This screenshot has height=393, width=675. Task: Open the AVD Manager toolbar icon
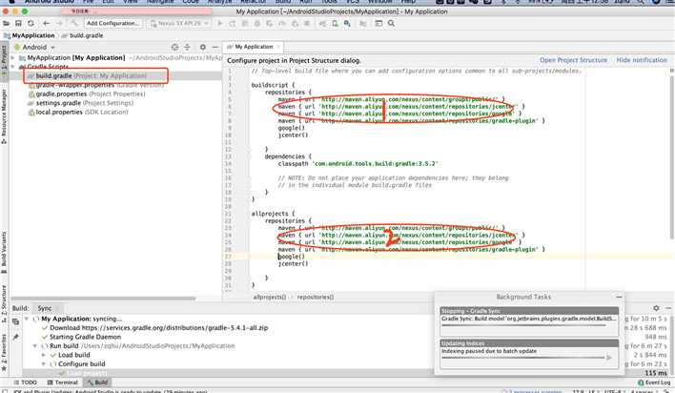(335, 23)
